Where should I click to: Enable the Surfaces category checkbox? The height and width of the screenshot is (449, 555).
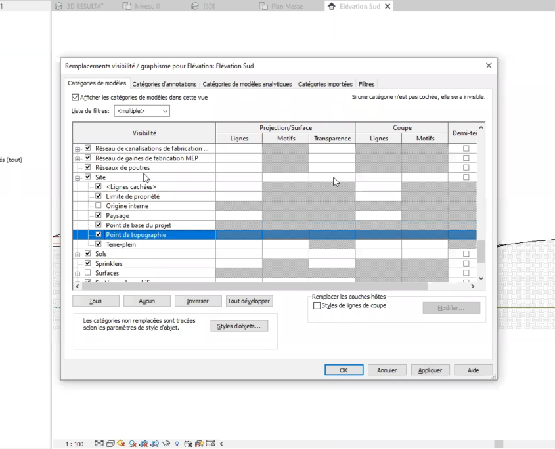point(88,273)
